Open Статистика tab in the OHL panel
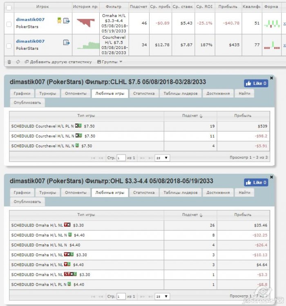The height and width of the screenshot is (306, 286). tap(144, 193)
